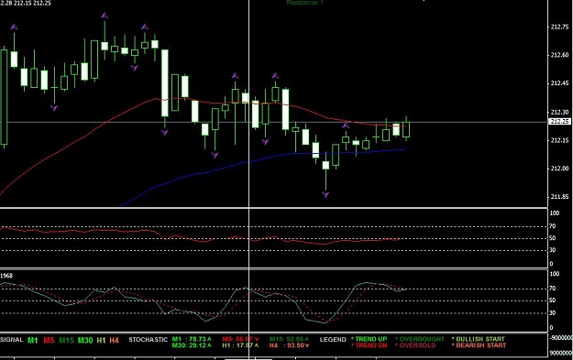Click the 212.75 price axis label
The width and height of the screenshot is (573, 360).
(x=559, y=27)
